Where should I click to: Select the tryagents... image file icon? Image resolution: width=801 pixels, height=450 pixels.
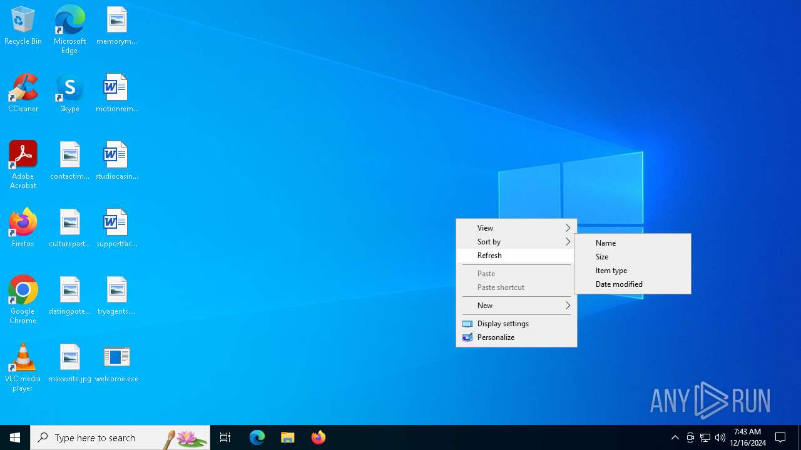tap(116, 296)
